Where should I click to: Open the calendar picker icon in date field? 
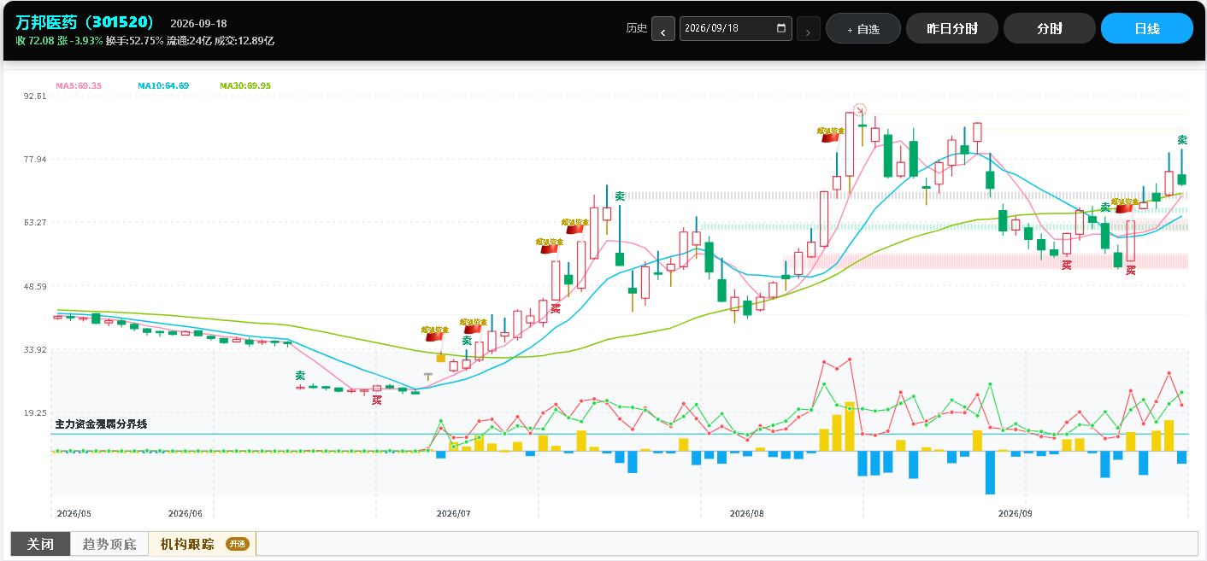[781, 28]
